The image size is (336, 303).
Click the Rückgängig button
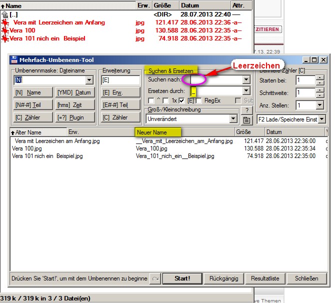click(x=224, y=278)
